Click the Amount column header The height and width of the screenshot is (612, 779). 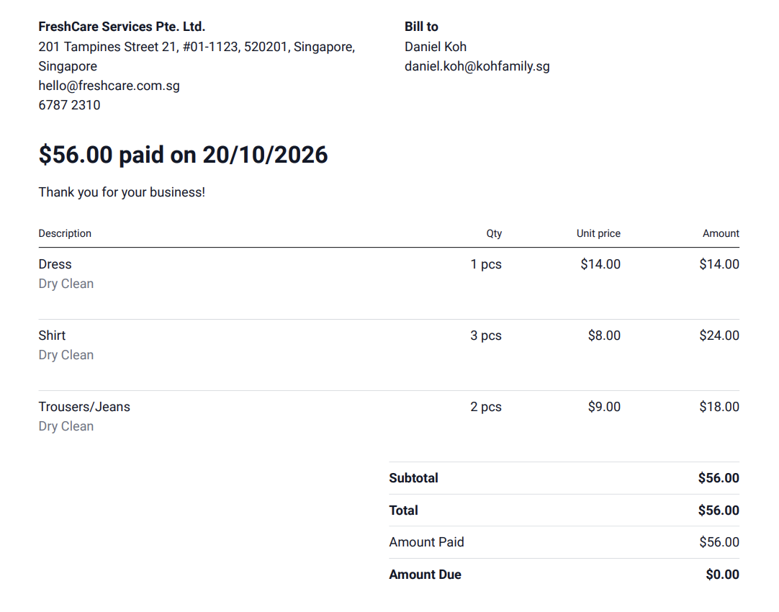(721, 233)
